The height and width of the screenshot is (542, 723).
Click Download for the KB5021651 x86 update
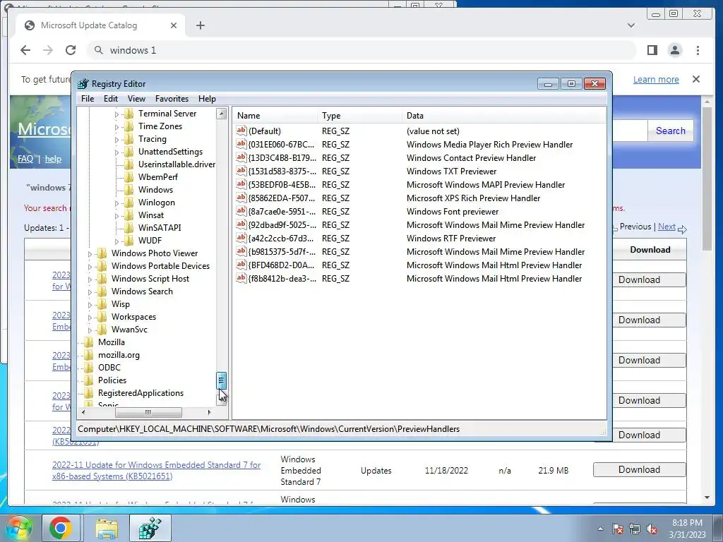click(639, 469)
